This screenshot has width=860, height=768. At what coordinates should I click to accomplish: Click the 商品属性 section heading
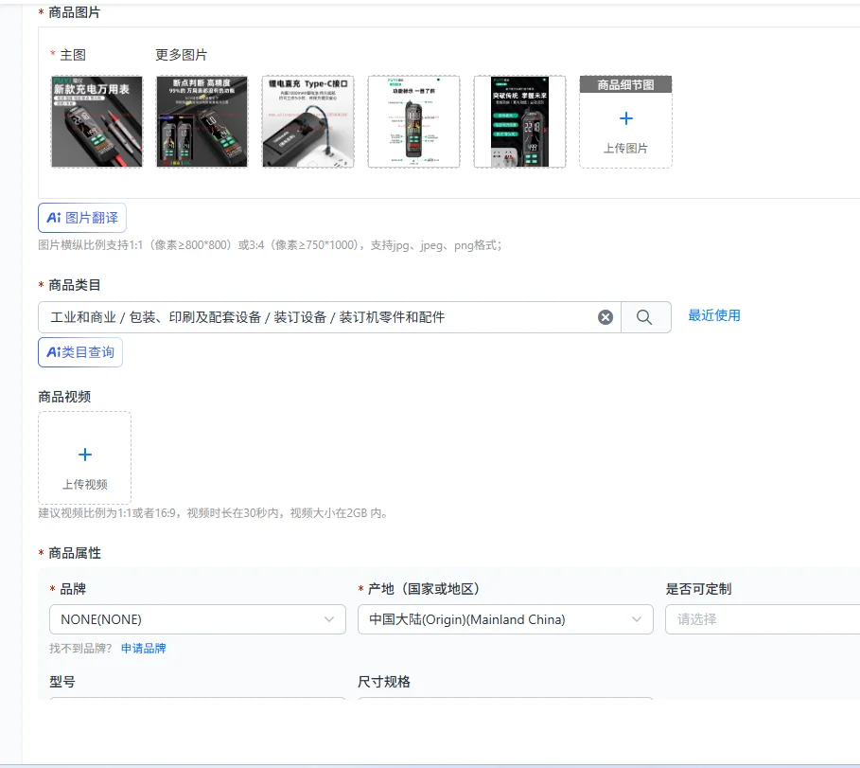75,553
